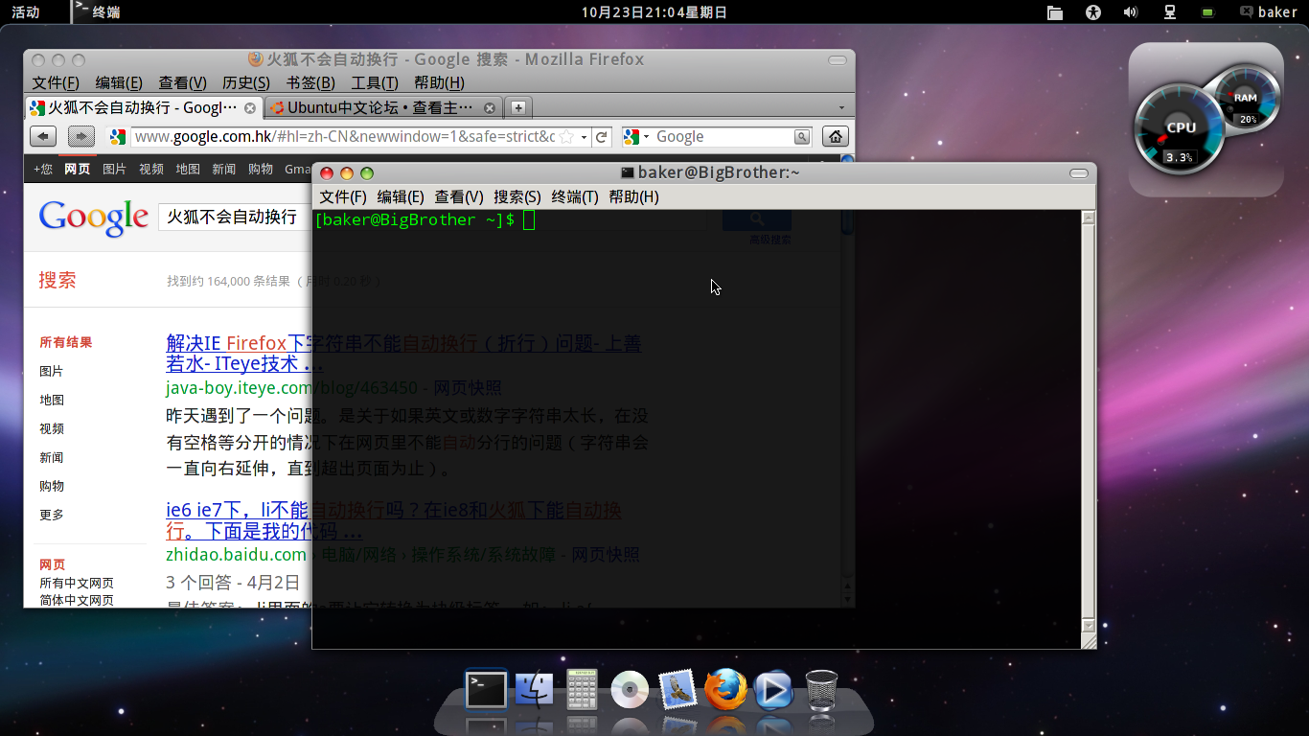Open the accessibility icon in top panel
The height and width of the screenshot is (736, 1309).
click(1093, 12)
